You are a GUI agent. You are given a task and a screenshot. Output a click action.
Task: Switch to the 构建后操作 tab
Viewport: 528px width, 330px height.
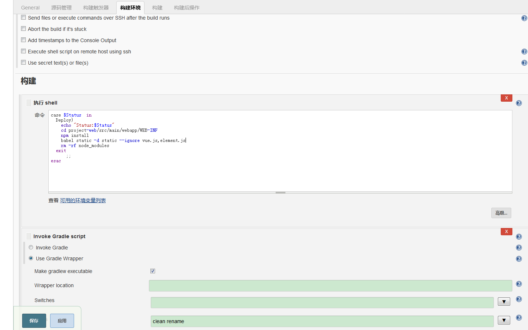coord(186,7)
